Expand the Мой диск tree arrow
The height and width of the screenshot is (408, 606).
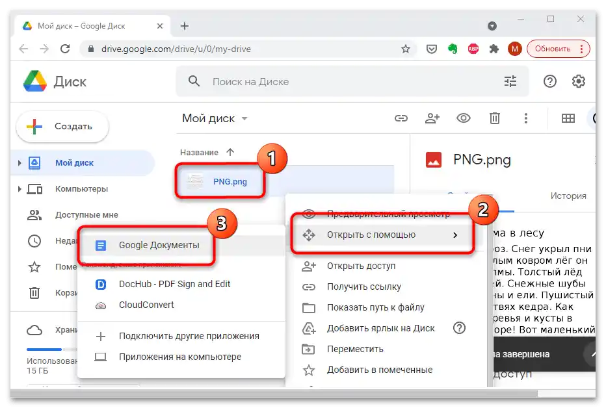(x=20, y=163)
